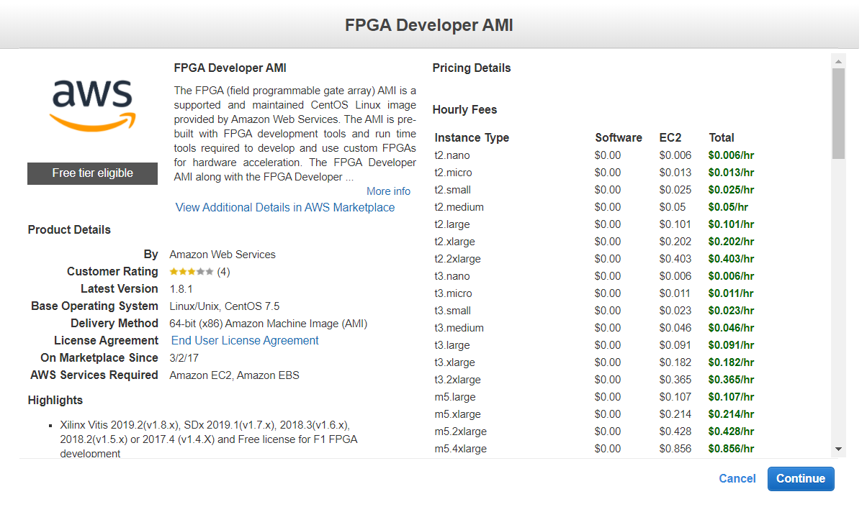Click the Linux/Unix, CentOS 7.5 value

[225, 306]
